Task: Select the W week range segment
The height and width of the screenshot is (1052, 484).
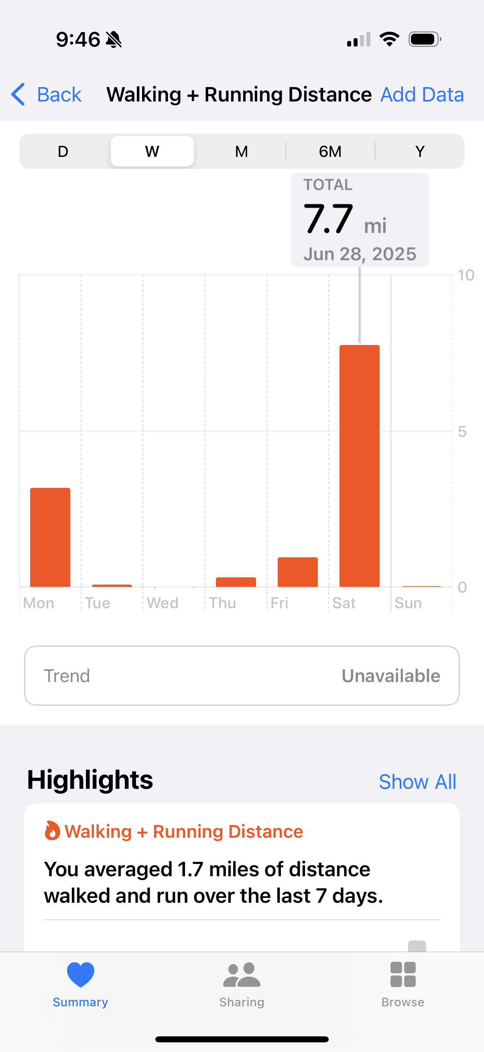Action: [x=153, y=152]
